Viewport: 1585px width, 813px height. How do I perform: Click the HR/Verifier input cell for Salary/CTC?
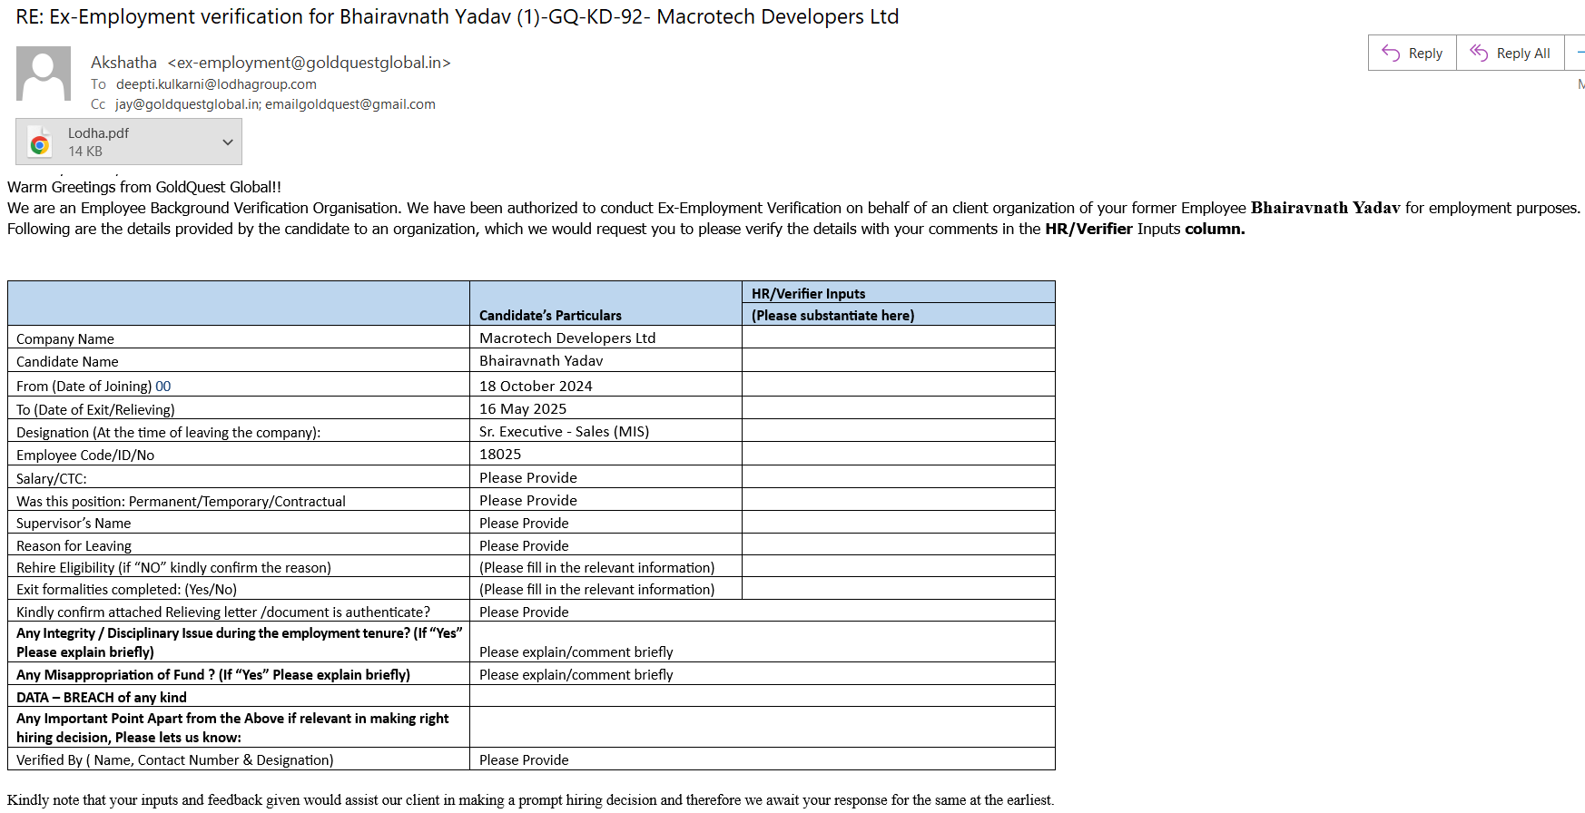898,477
